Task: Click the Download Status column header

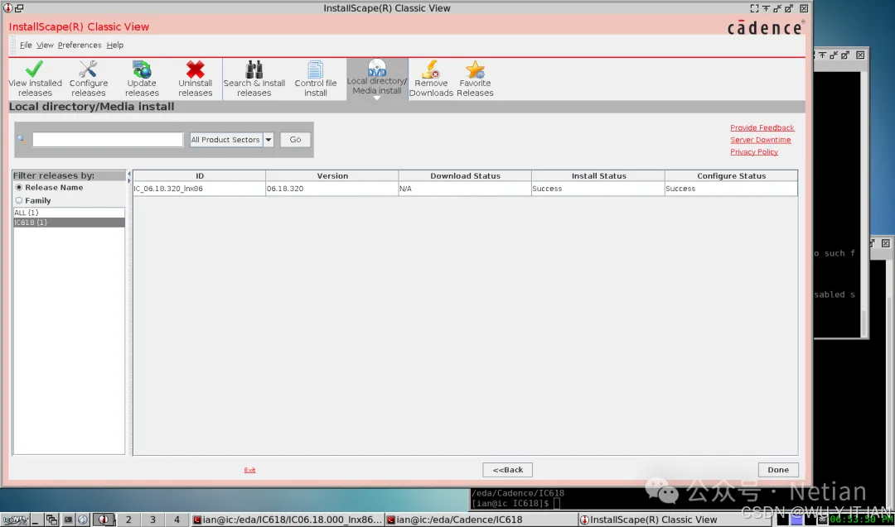Action: coord(465,176)
